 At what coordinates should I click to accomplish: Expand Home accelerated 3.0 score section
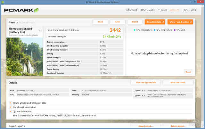click(11, 103)
